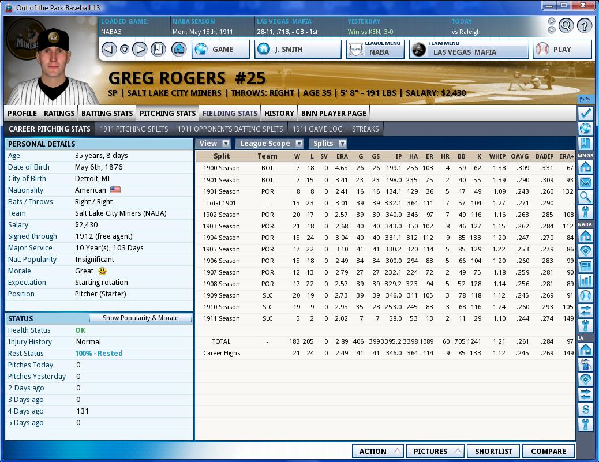Click the WHIP column header
Viewport: 599px width, 462px height.
[497, 156]
